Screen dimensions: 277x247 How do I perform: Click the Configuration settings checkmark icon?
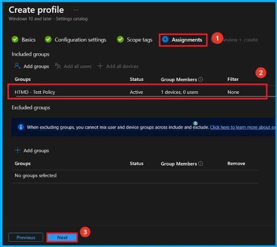coord(48,39)
